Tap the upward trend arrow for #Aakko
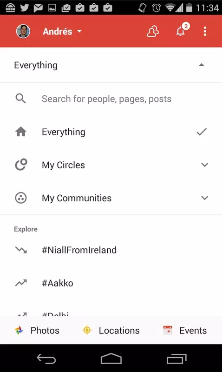 coord(21,283)
